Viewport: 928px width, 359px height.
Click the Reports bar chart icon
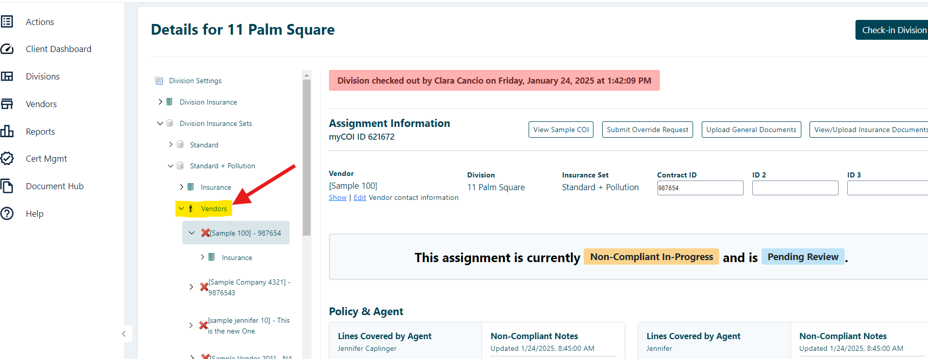click(7, 132)
